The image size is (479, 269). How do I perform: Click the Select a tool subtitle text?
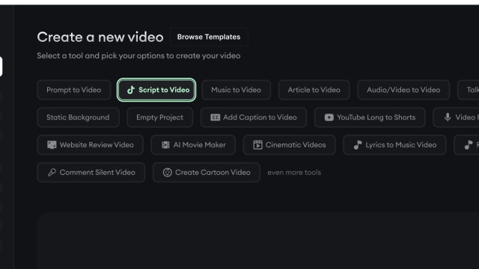(x=138, y=56)
